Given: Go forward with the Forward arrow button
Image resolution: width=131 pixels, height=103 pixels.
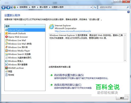Looking at the screenshot, I should [8, 7].
